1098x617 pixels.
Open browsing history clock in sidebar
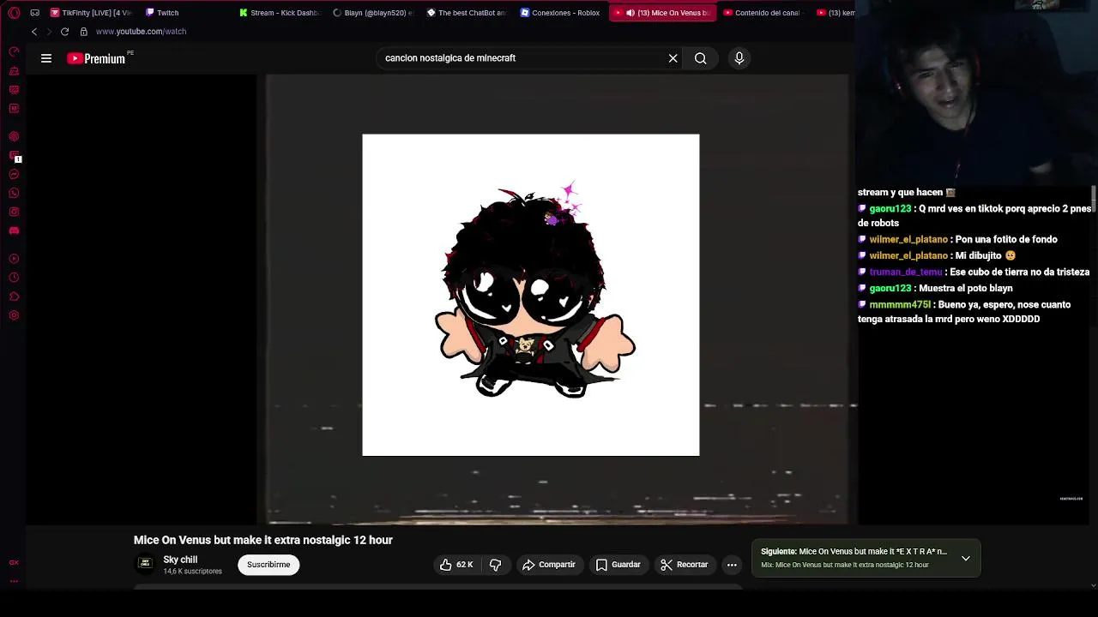[x=14, y=278]
